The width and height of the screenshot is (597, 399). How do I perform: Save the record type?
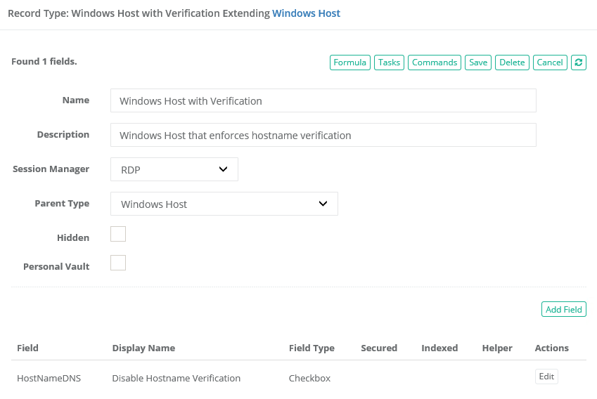pos(478,63)
